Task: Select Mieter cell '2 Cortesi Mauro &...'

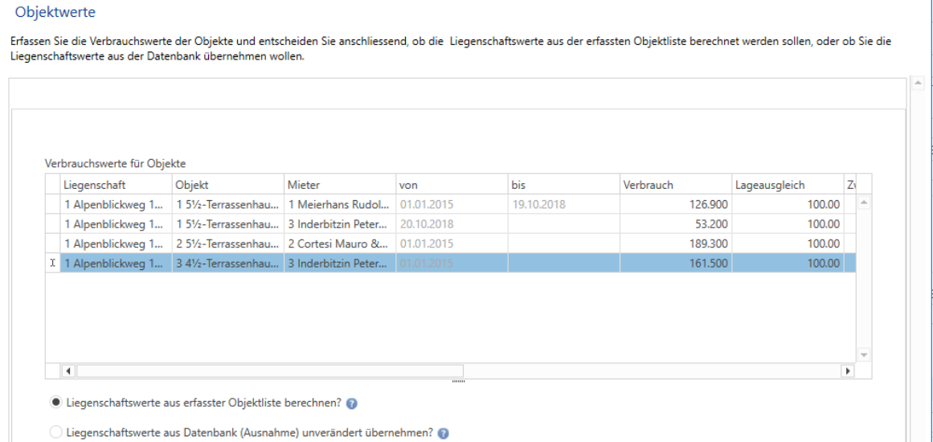Action: pyautogui.click(x=340, y=244)
